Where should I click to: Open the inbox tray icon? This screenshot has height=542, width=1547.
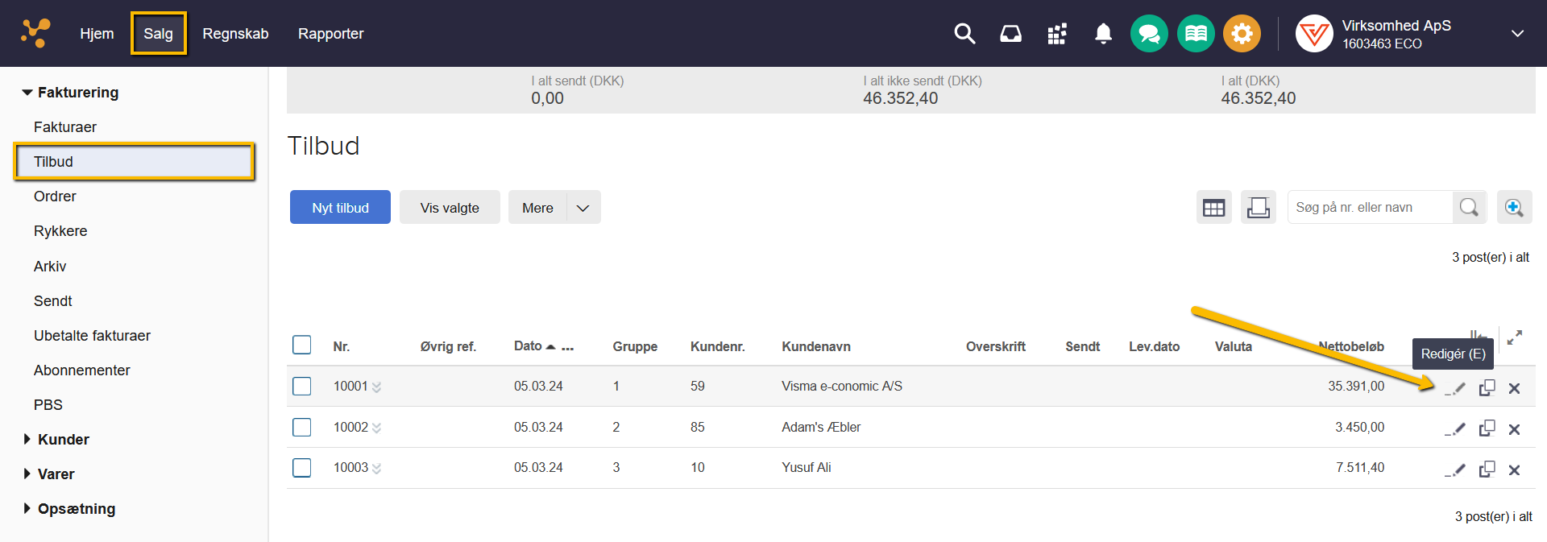click(x=1010, y=34)
